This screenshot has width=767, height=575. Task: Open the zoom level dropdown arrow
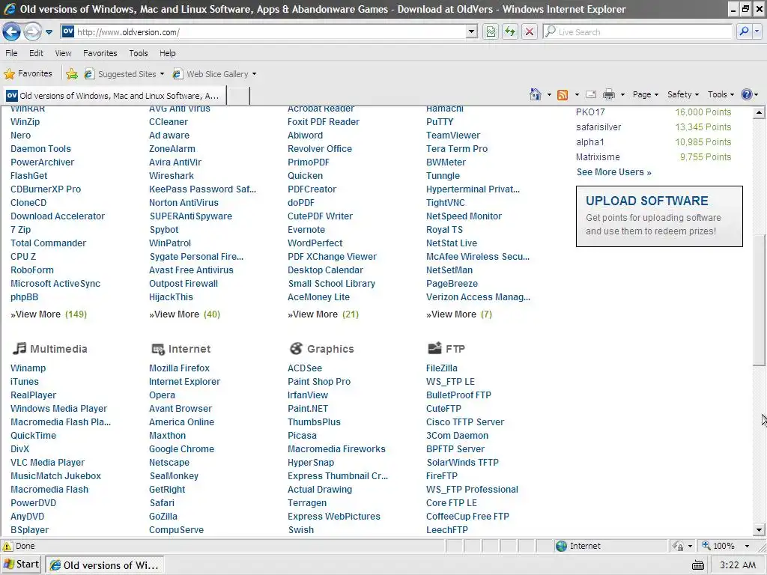pyautogui.click(x=747, y=546)
